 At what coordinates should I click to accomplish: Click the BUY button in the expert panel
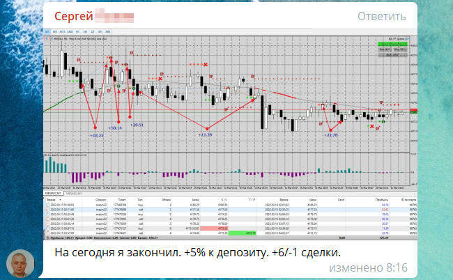[x=385, y=49]
